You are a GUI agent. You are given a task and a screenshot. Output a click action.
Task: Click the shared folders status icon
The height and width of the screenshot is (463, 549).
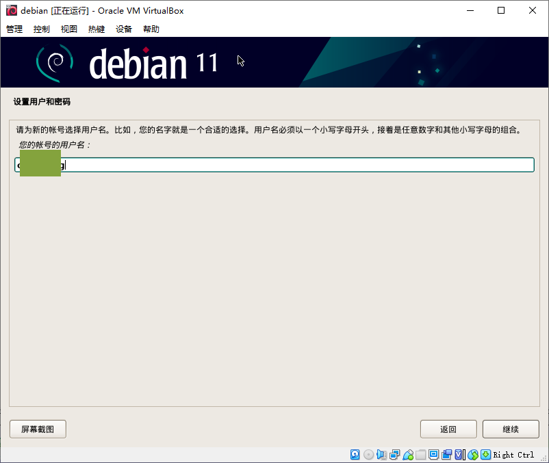point(420,454)
